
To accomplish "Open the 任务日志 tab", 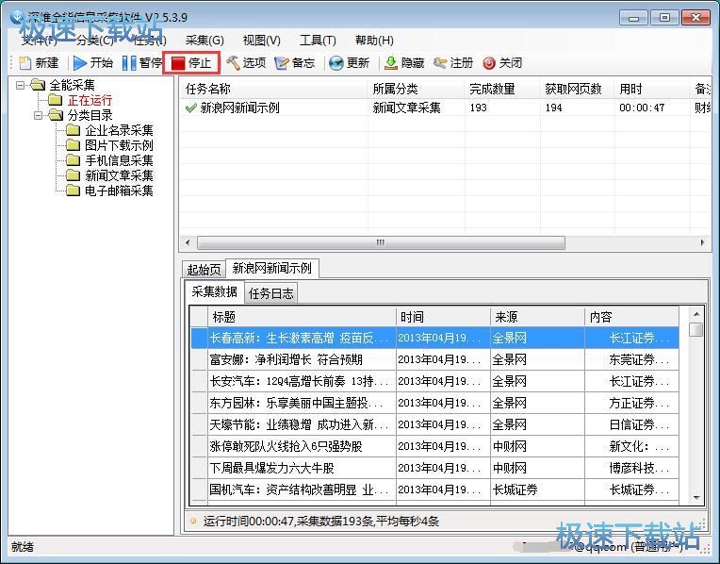I will (x=270, y=293).
